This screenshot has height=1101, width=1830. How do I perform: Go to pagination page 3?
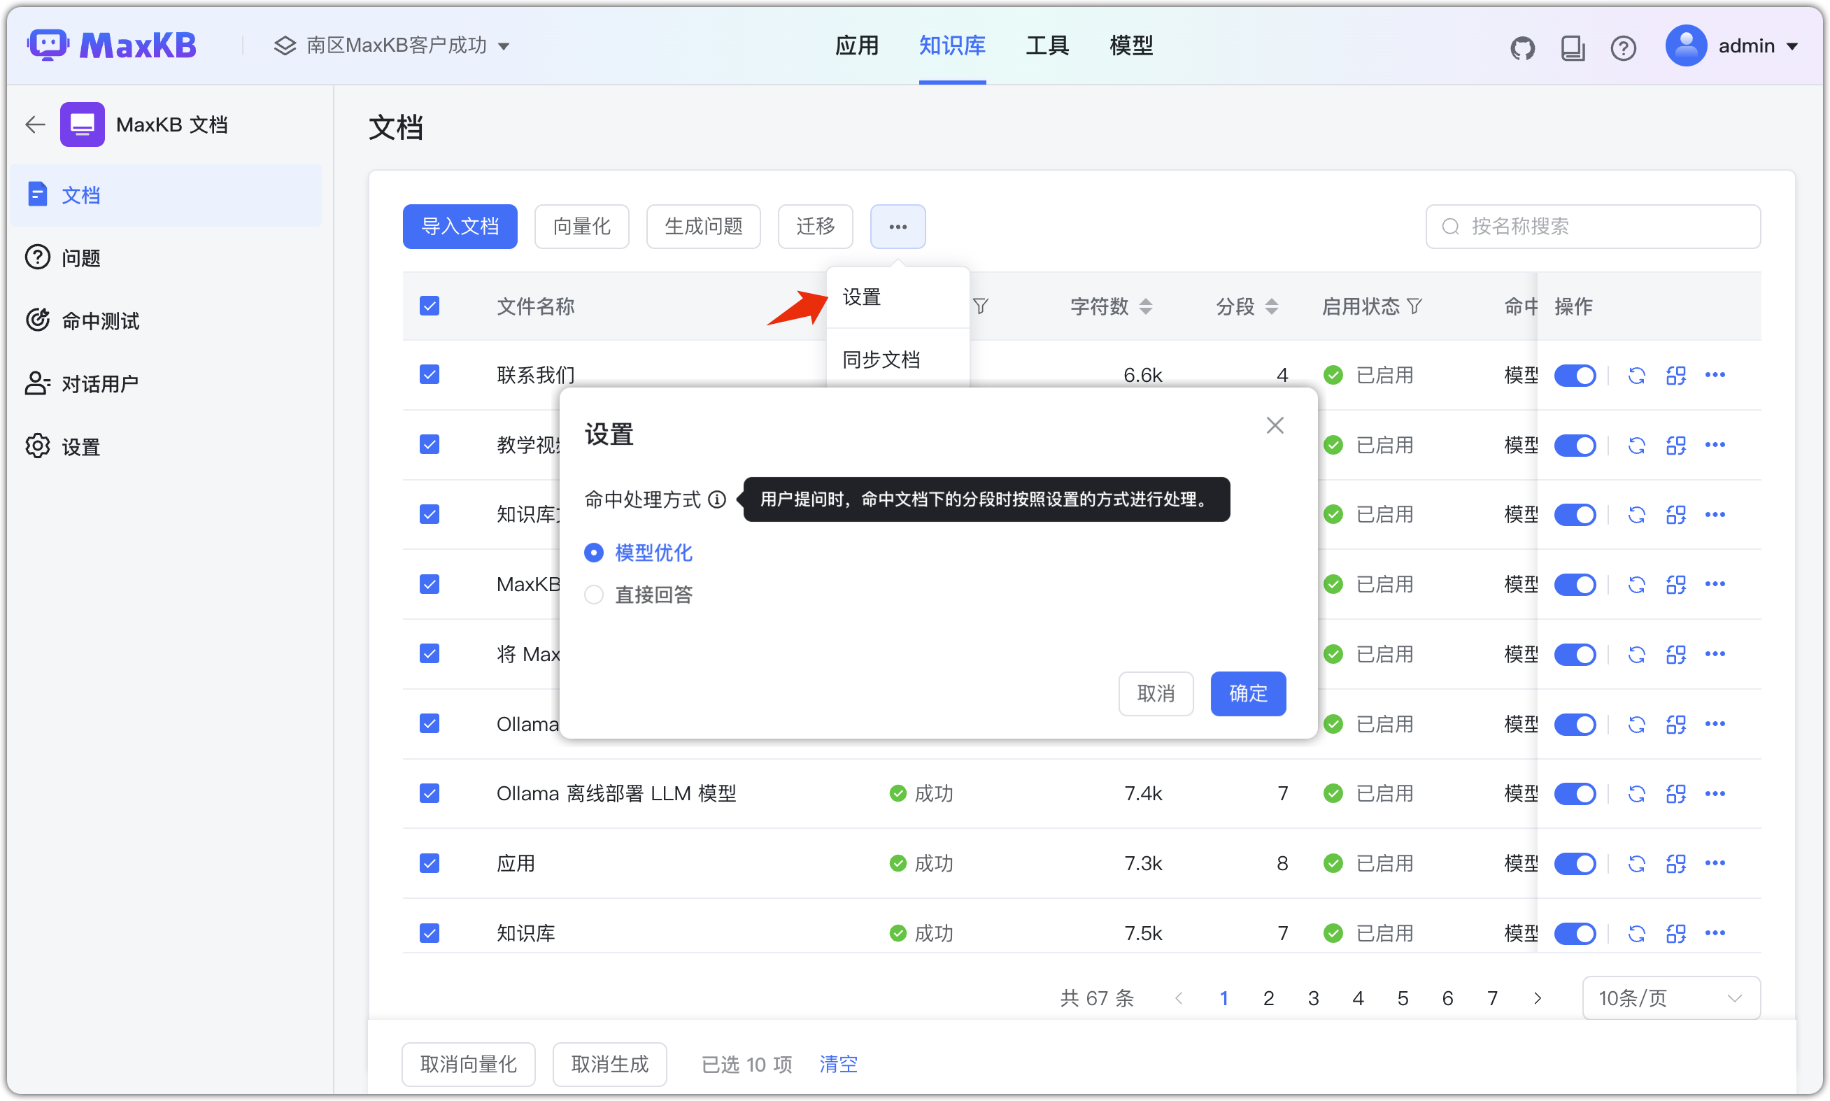[1313, 999]
